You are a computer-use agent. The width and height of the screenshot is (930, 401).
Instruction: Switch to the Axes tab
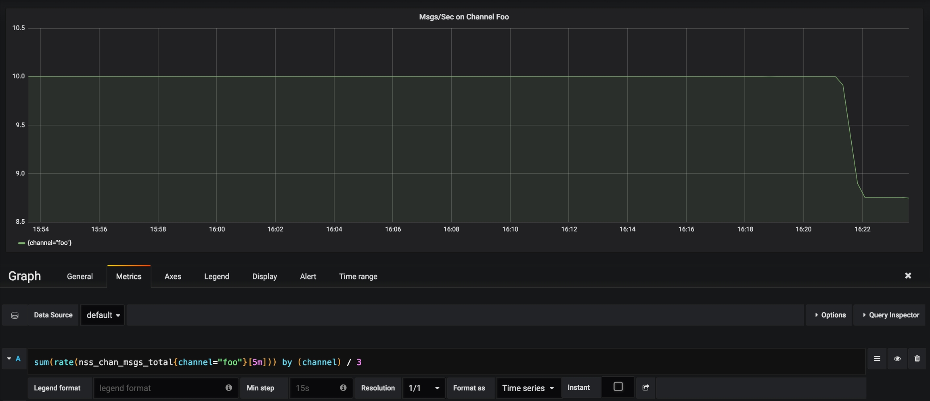[x=173, y=277]
